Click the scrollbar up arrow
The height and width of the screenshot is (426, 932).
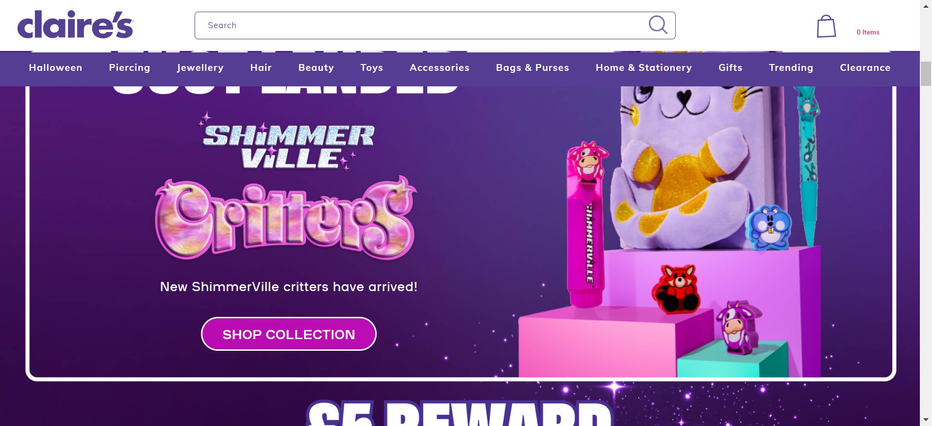pos(926,6)
